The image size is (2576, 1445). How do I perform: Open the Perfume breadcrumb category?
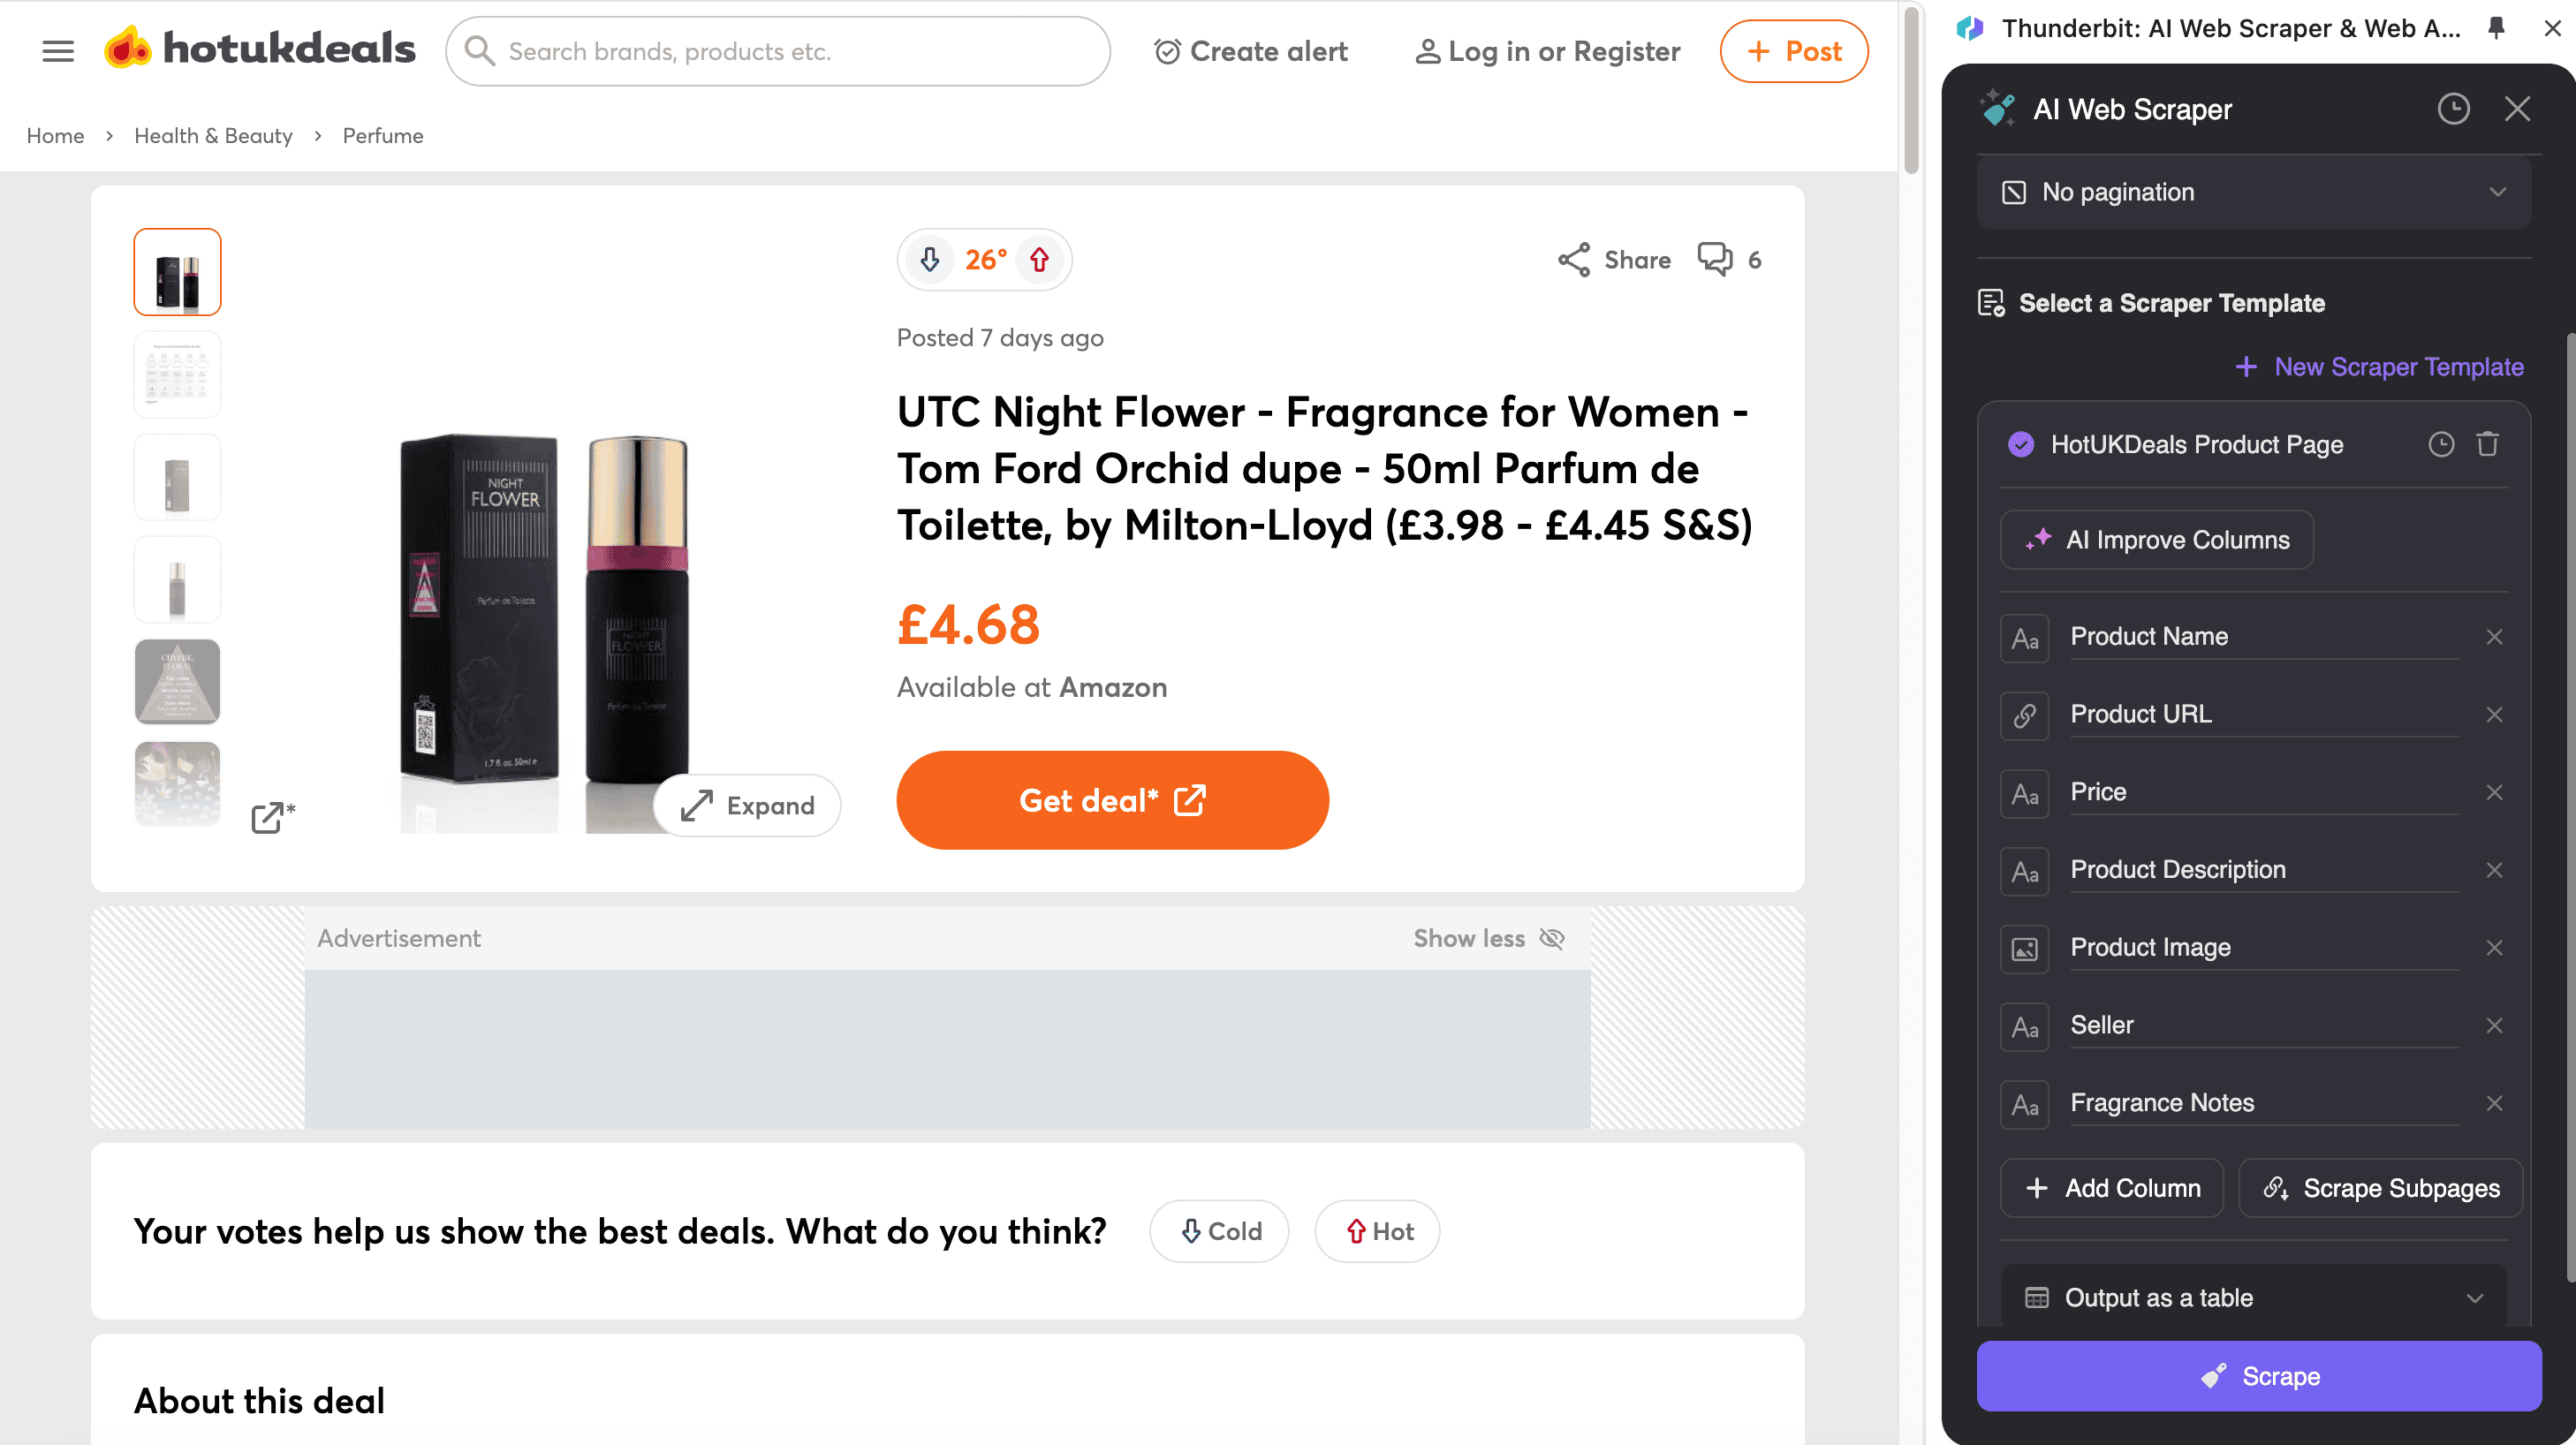pos(382,136)
